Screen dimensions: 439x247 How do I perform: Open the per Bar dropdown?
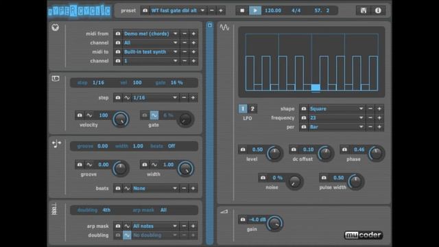[x=337, y=127]
